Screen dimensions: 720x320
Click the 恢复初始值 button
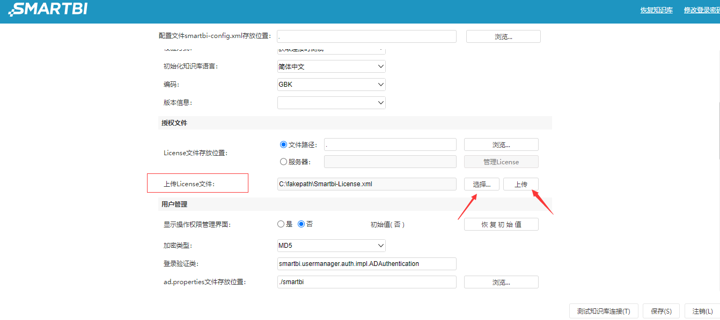click(501, 224)
